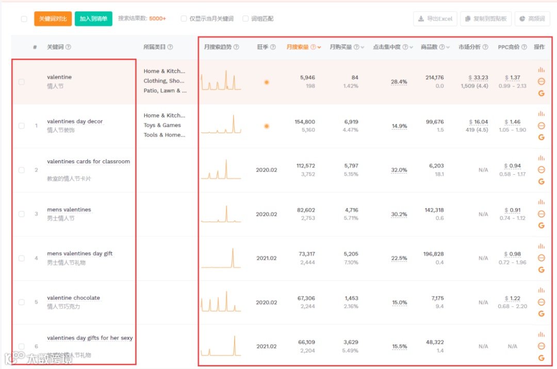Click bar chart icon for valentine chocolate row
The image size is (557, 369).
541,290
